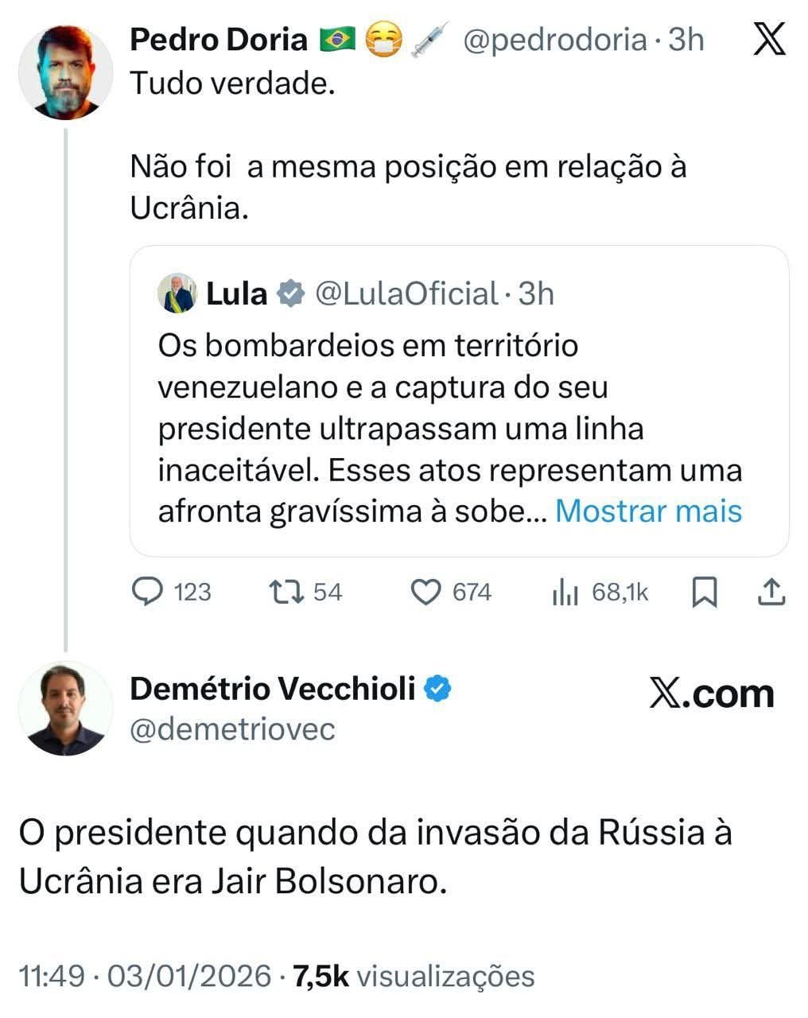Click Lula's verified badge icon
808x1018 pixels.
click(290, 294)
